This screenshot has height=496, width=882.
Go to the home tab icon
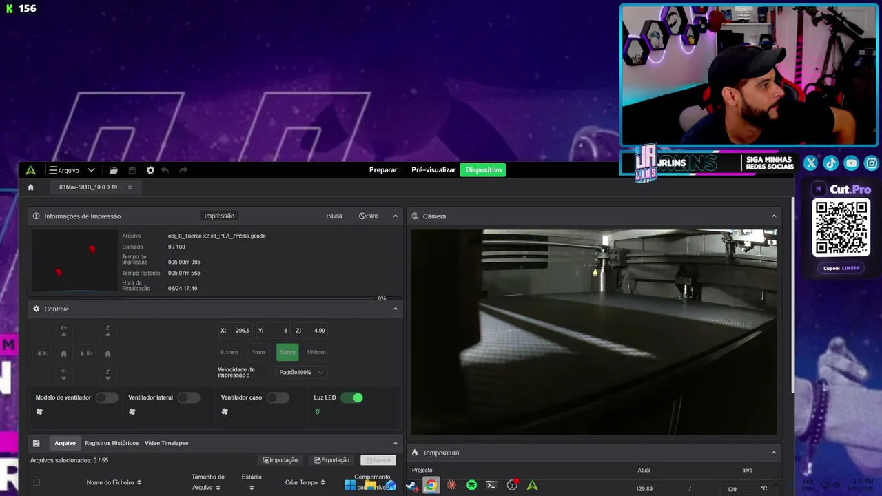click(x=30, y=187)
